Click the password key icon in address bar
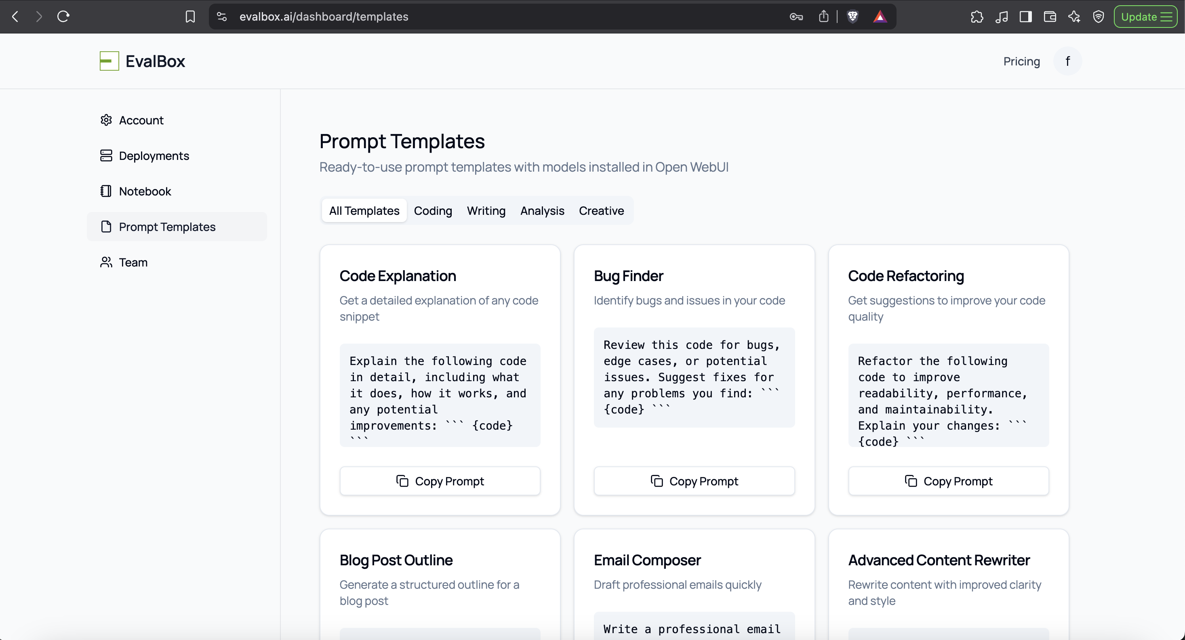Viewport: 1185px width, 640px height. (796, 17)
